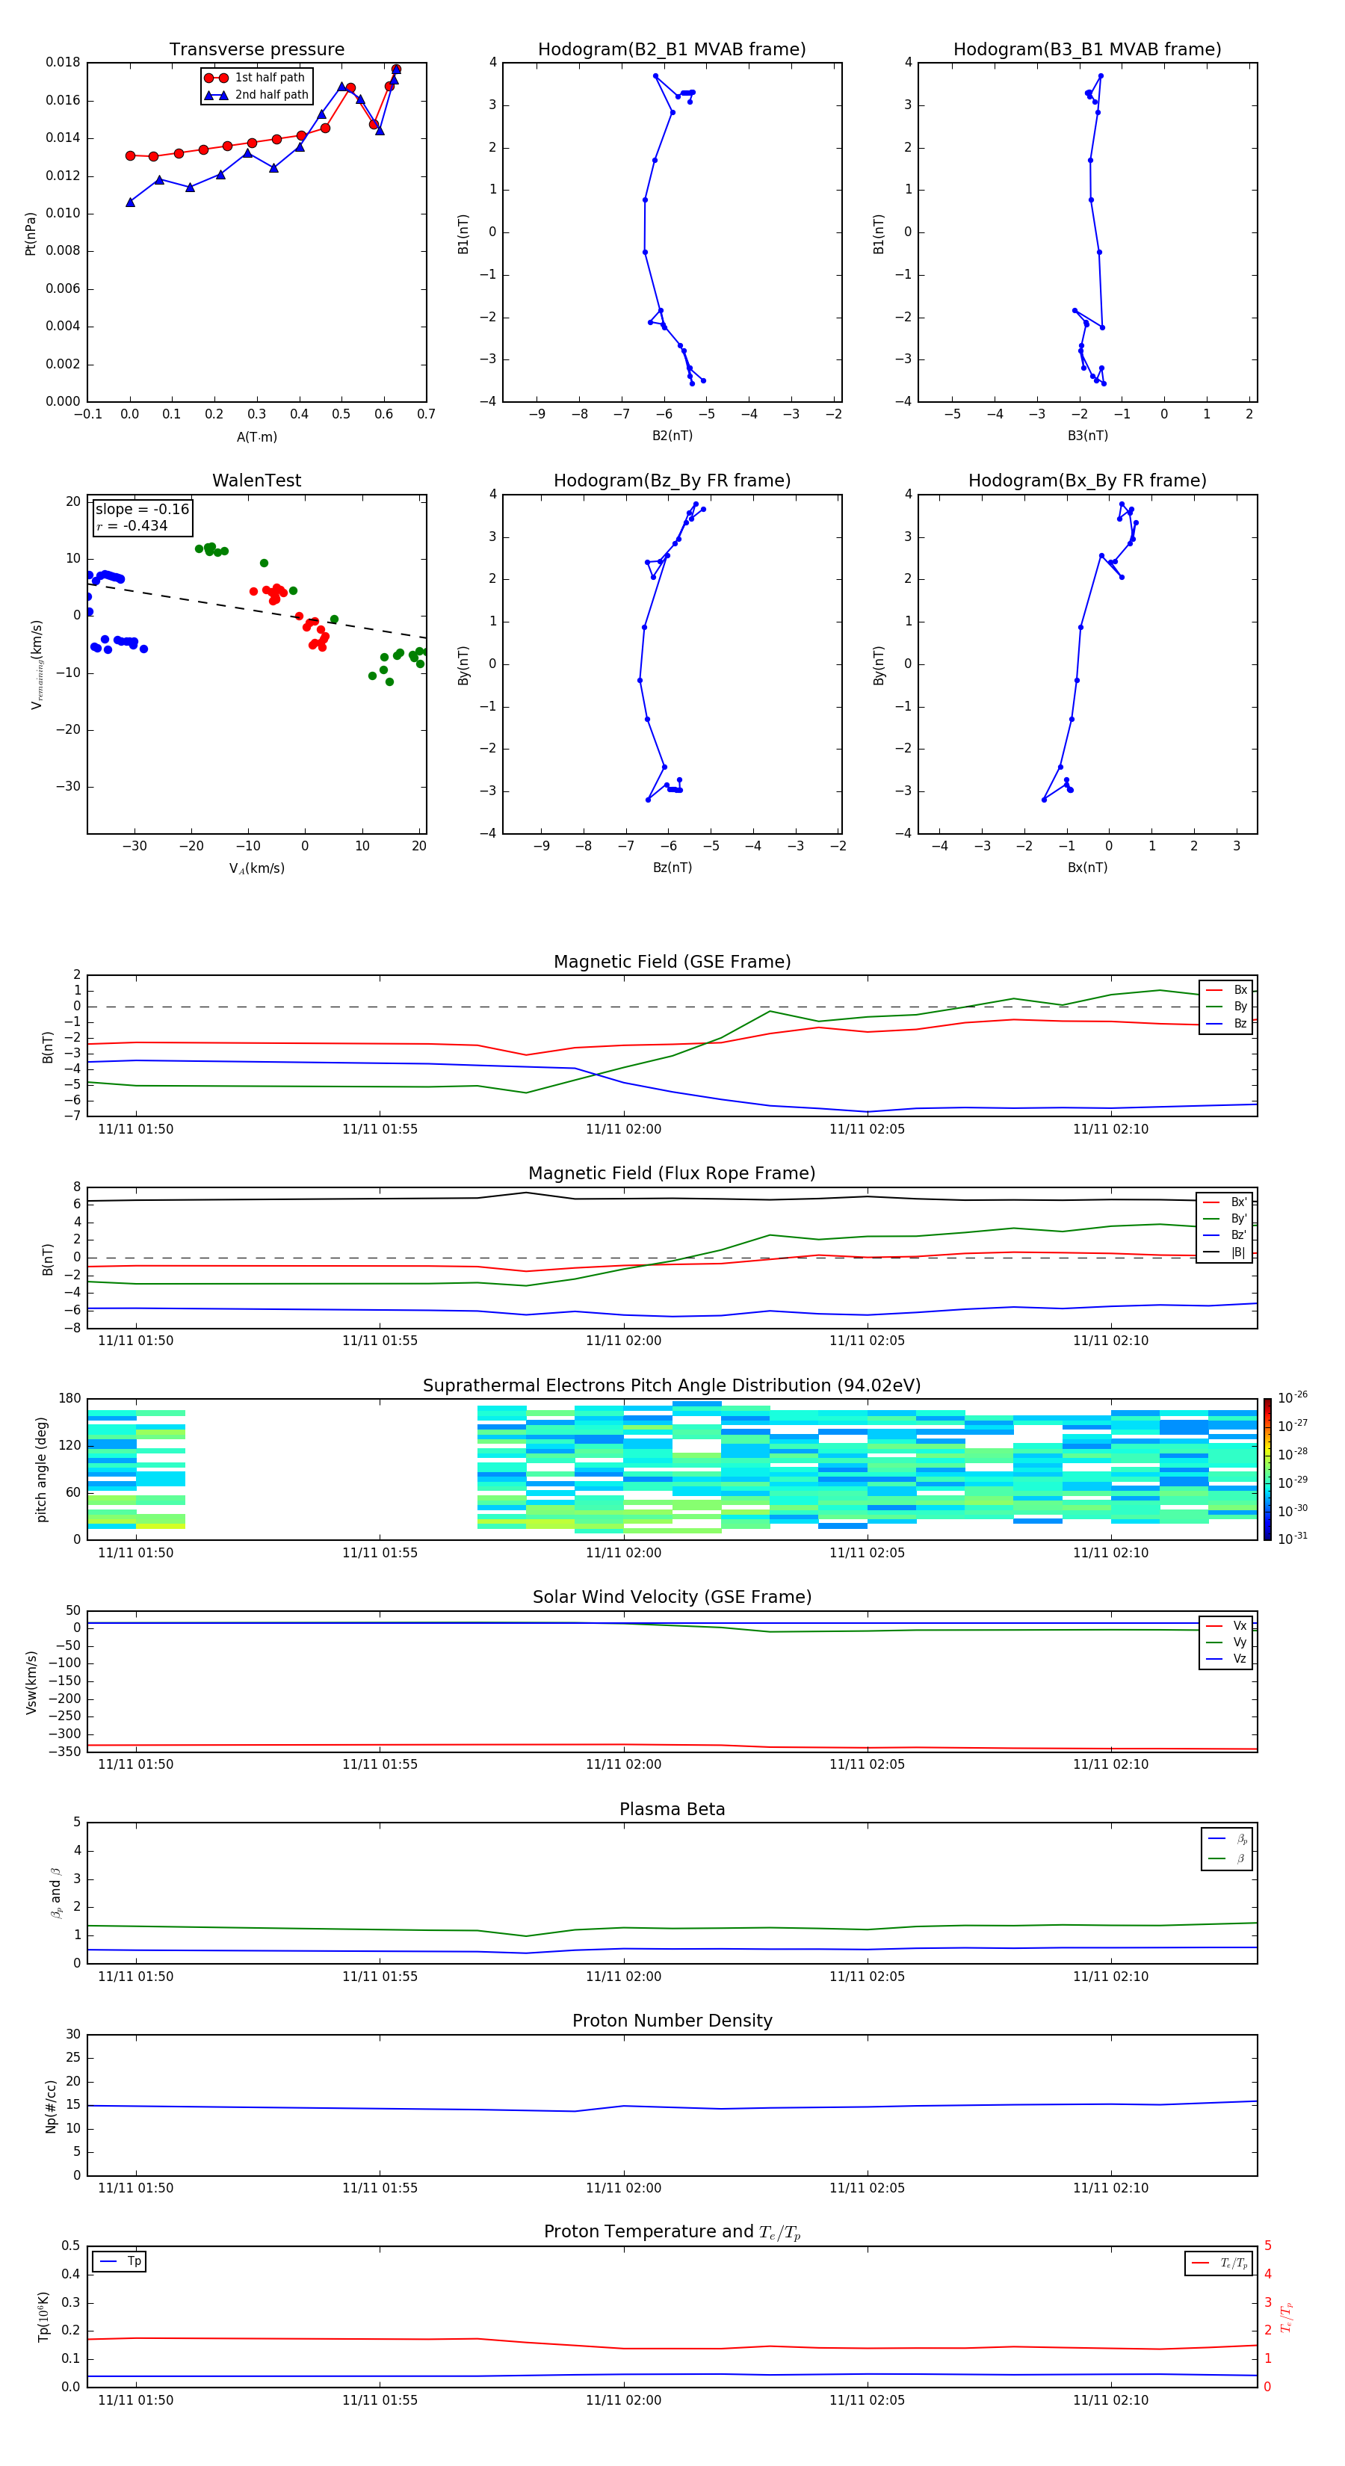Click the 'Transverse pressure' plot title

click(256, 50)
